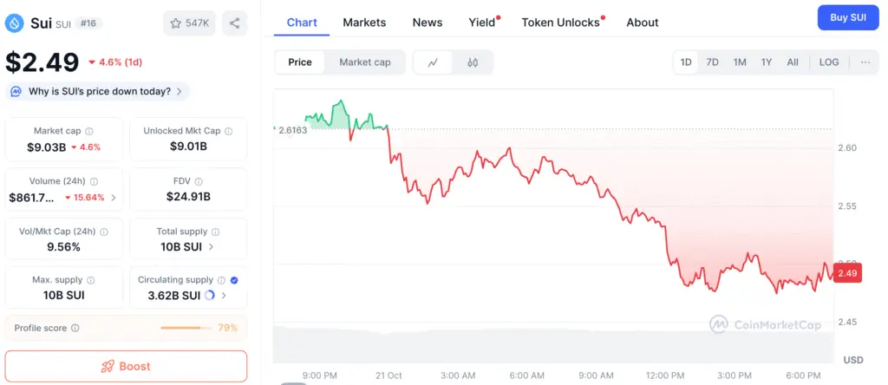The image size is (888, 385).
Task: Click the Buy SUI button
Action: pos(848,17)
